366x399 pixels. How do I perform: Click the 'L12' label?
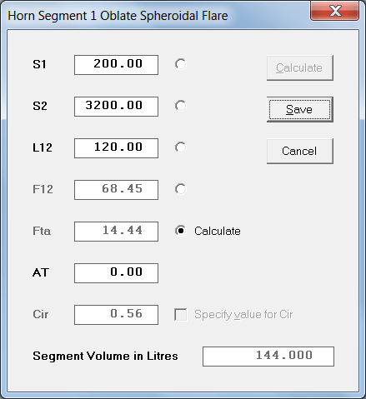(43, 147)
